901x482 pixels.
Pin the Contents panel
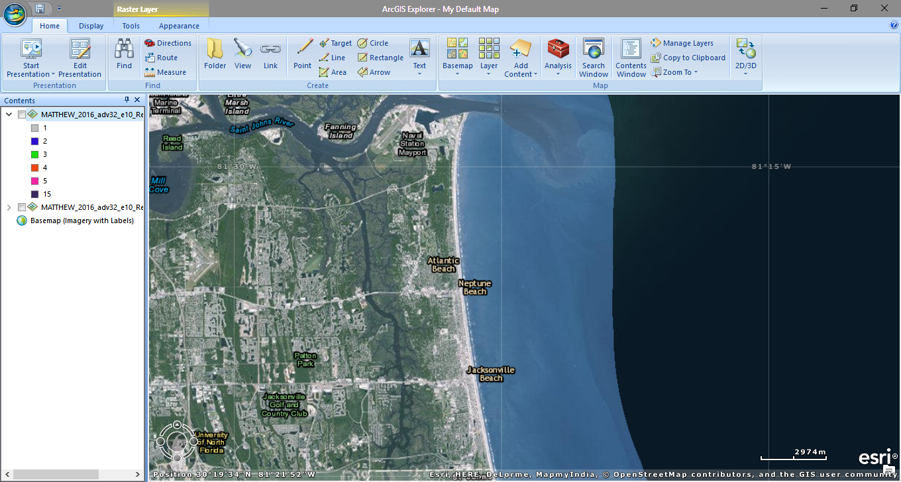point(127,100)
